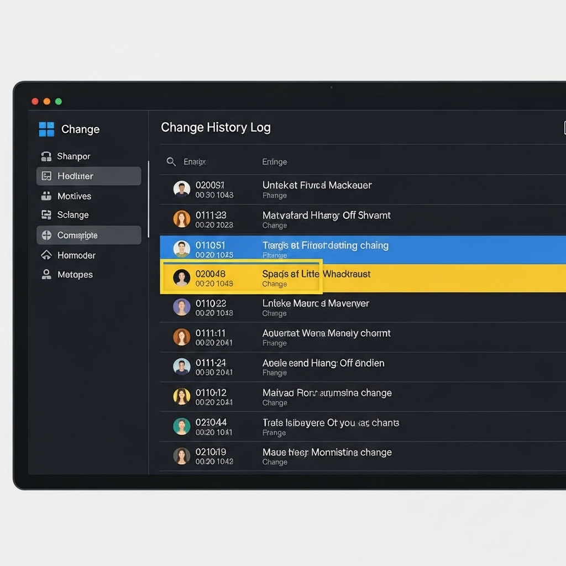Click the headphones icon beside Shanpor
Screen dimensions: 566x566
coord(46,156)
